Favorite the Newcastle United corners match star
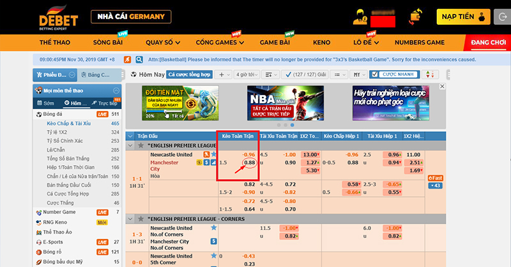 tap(214, 227)
